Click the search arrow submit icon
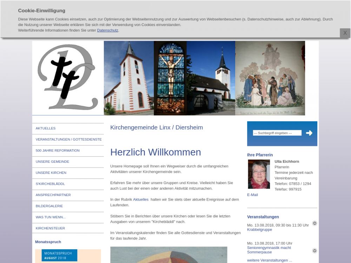The image size is (351, 263). pos(309,133)
